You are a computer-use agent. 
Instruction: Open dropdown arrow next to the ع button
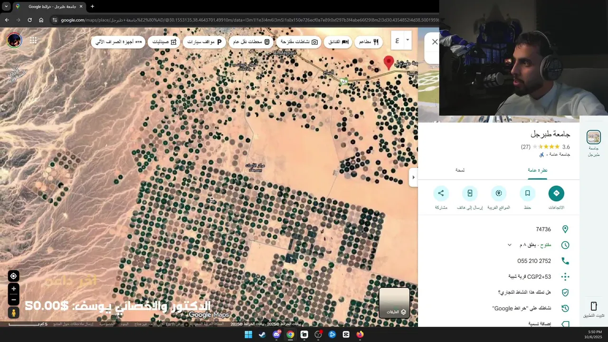point(407,40)
